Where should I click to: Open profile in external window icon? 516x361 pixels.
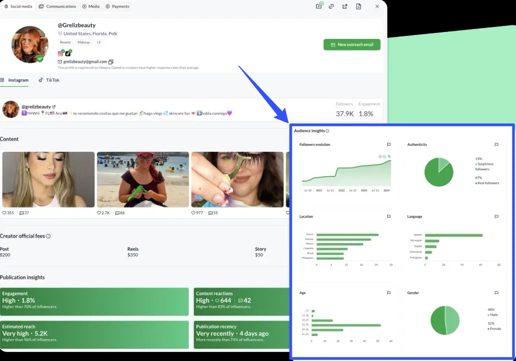pos(344,6)
